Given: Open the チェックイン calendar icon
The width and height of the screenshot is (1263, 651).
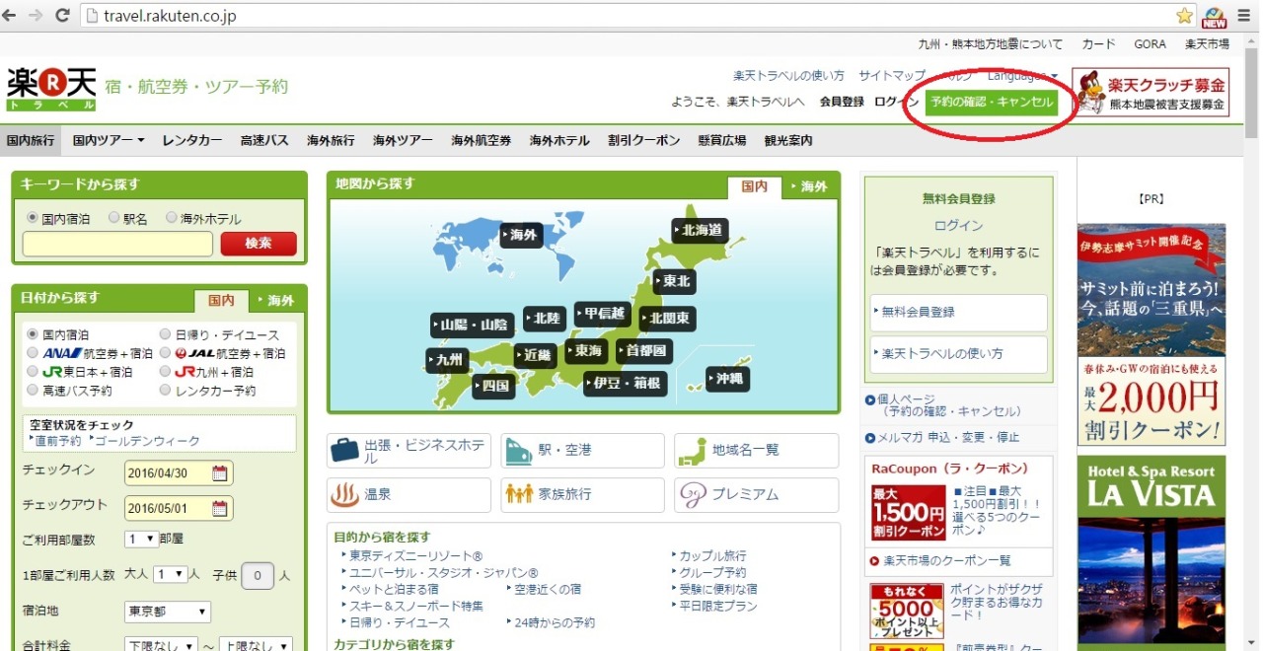Looking at the screenshot, I should click(x=220, y=472).
